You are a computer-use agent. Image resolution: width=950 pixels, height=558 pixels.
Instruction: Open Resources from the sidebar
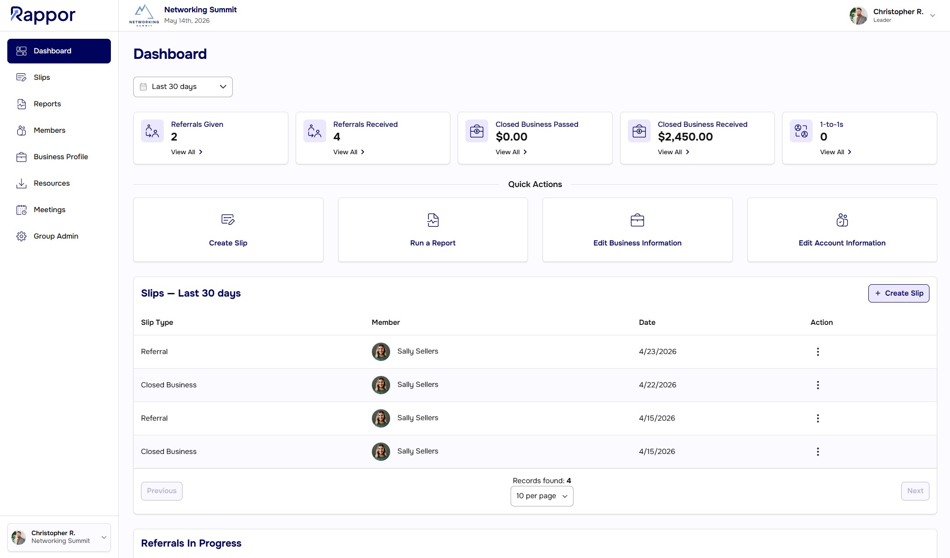pyautogui.click(x=59, y=183)
